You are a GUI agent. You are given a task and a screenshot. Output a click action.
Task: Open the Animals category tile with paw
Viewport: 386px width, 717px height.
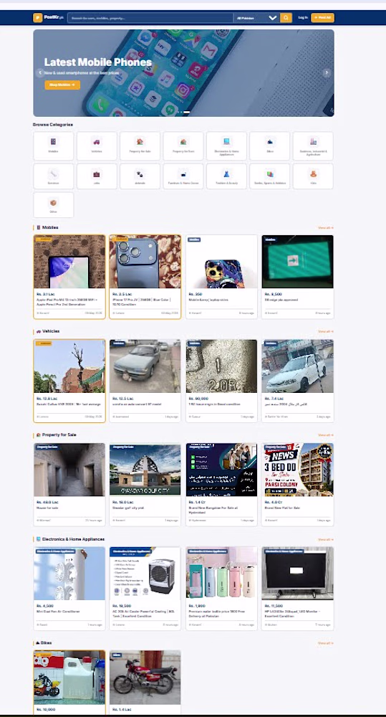[140, 176]
